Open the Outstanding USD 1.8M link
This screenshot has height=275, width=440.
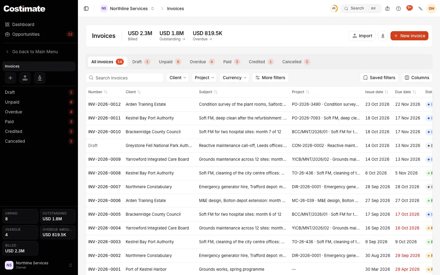click(172, 36)
